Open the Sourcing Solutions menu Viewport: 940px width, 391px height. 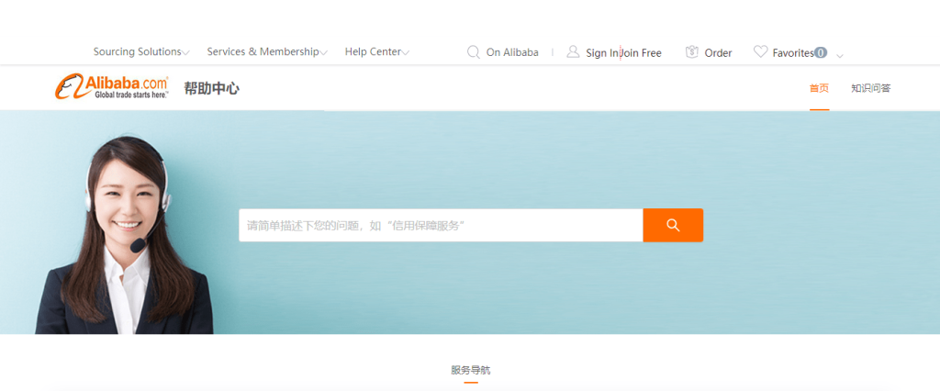pyautogui.click(x=138, y=51)
